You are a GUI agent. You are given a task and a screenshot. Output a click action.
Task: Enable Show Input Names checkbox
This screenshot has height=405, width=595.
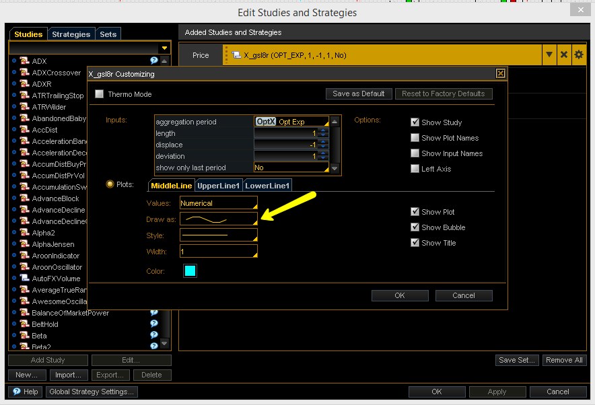pos(415,153)
